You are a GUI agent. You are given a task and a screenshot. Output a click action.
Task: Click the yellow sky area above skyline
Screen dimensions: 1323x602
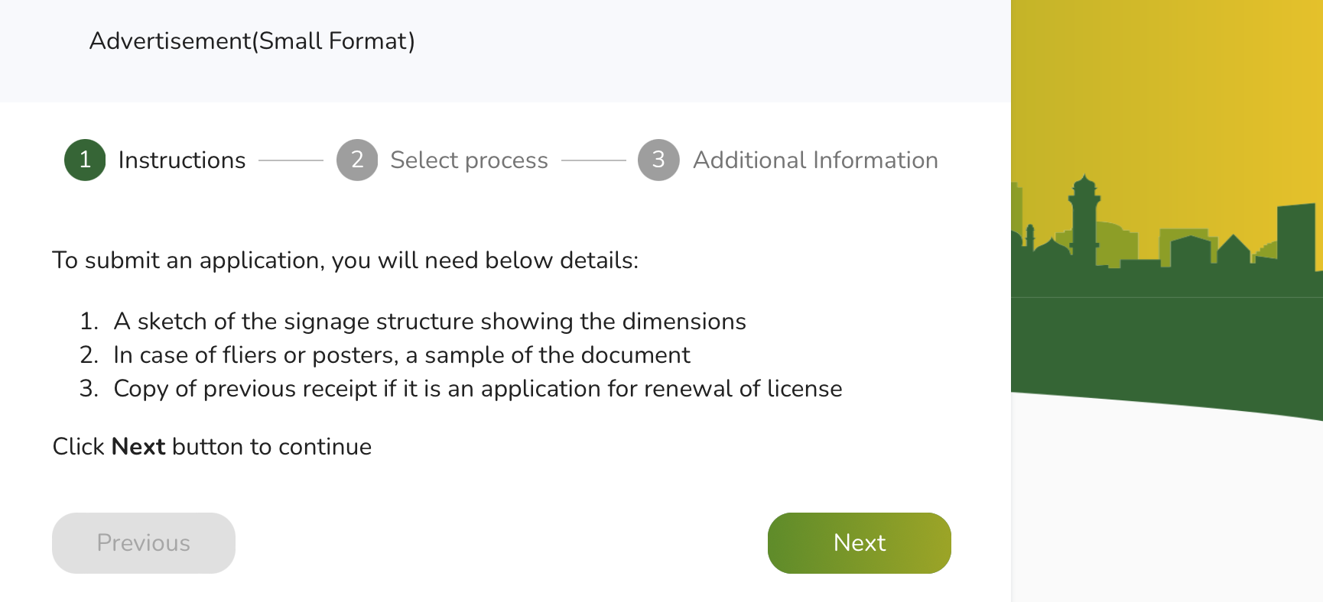(1166, 92)
